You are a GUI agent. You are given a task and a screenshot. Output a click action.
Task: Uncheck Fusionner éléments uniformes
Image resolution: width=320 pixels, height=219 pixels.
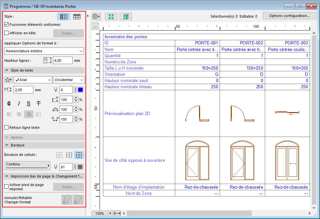[x=7, y=25]
